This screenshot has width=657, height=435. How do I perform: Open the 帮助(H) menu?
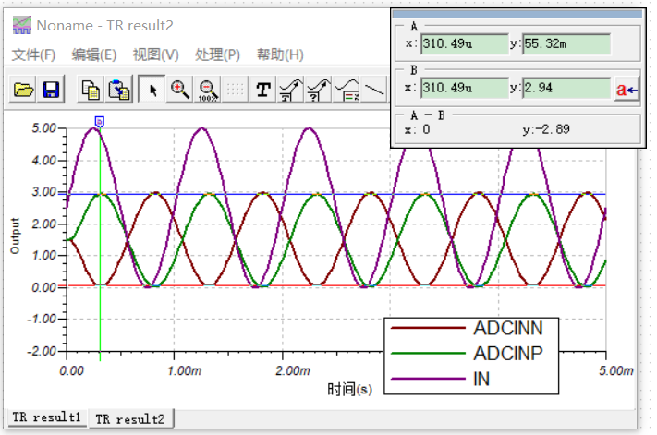click(280, 54)
